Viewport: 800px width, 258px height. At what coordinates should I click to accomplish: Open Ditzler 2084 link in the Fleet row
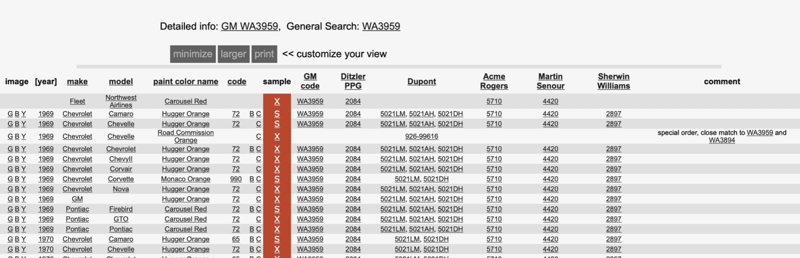click(353, 101)
